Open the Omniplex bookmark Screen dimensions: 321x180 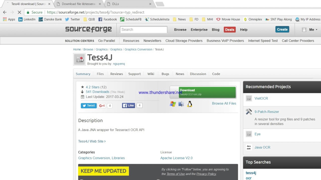point(253,19)
